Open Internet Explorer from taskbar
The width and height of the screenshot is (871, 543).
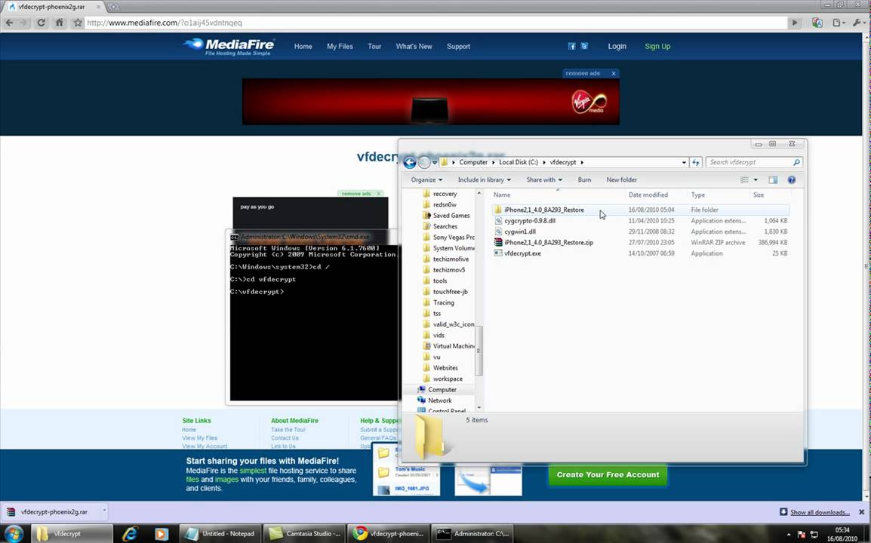[130, 533]
